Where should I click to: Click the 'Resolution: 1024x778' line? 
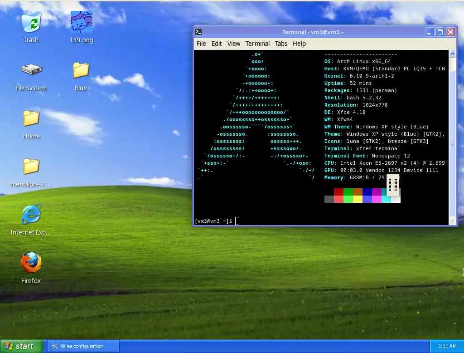[356, 105]
